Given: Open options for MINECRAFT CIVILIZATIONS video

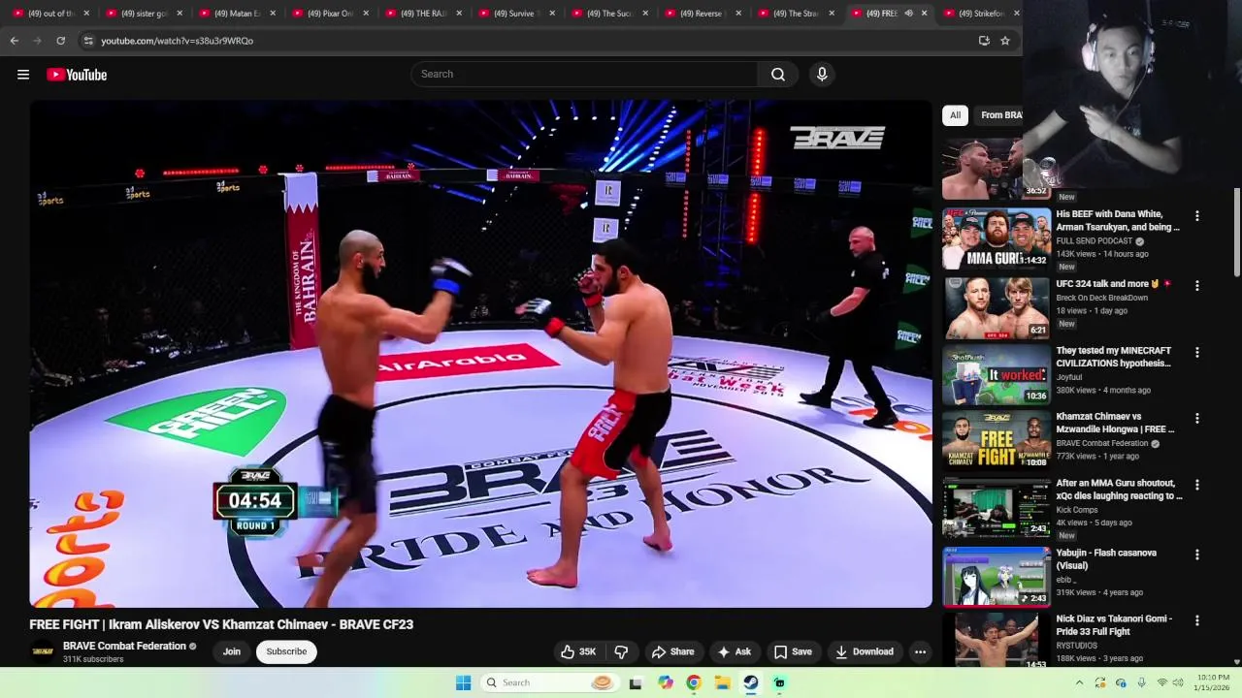Looking at the screenshot, I should point(1196,353).
